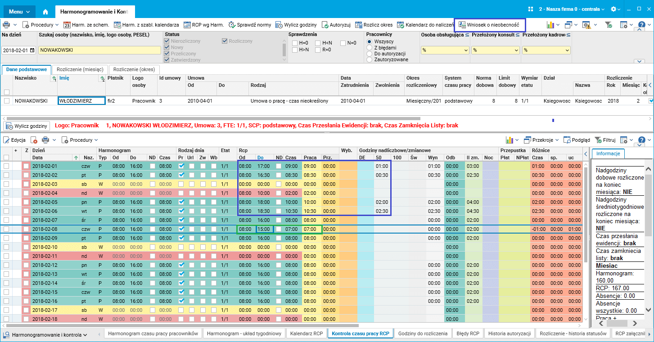Click Harm. ze schem. calendar icon

pyautogui.click(x=67, y=25)
